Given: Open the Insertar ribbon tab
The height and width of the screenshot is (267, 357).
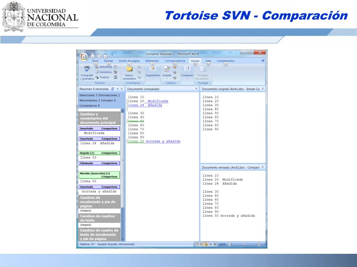Looking at the screenshot, I should 109,61.
